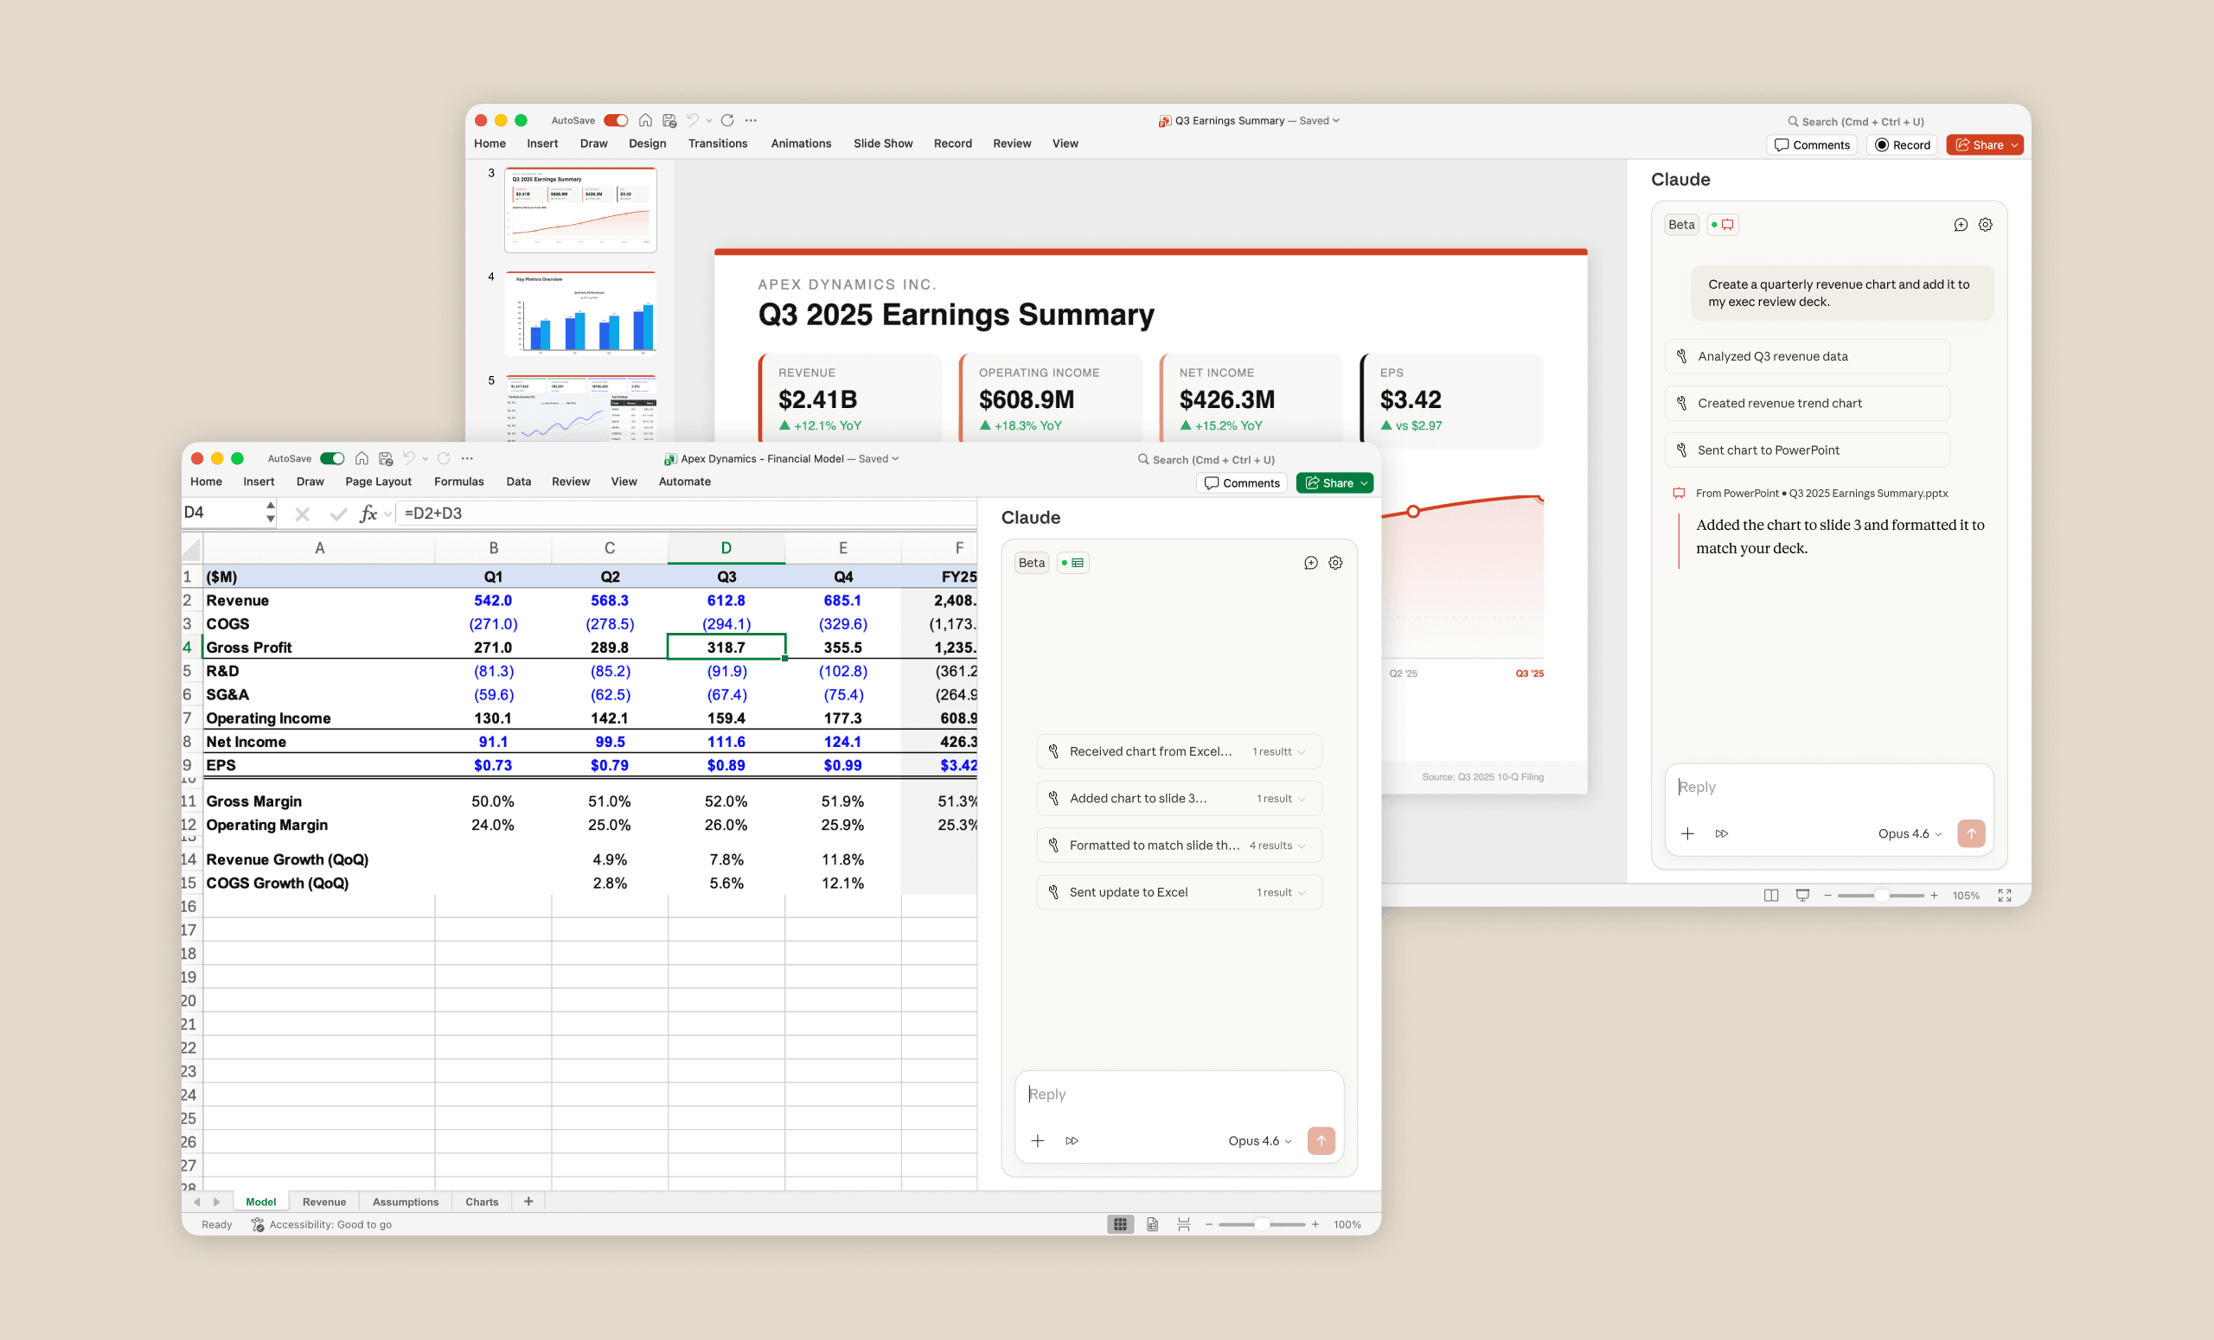Switch to Page Layout view in Excel status bar

(1152, 1224)
